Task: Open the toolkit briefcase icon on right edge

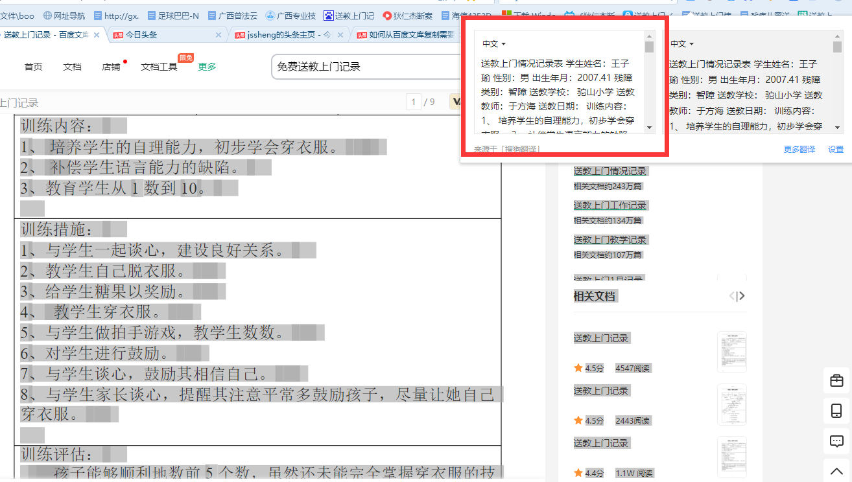Action: point(836,382)
